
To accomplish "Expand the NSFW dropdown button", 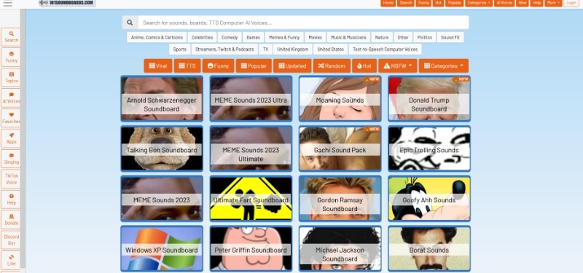I will (397, 66).
